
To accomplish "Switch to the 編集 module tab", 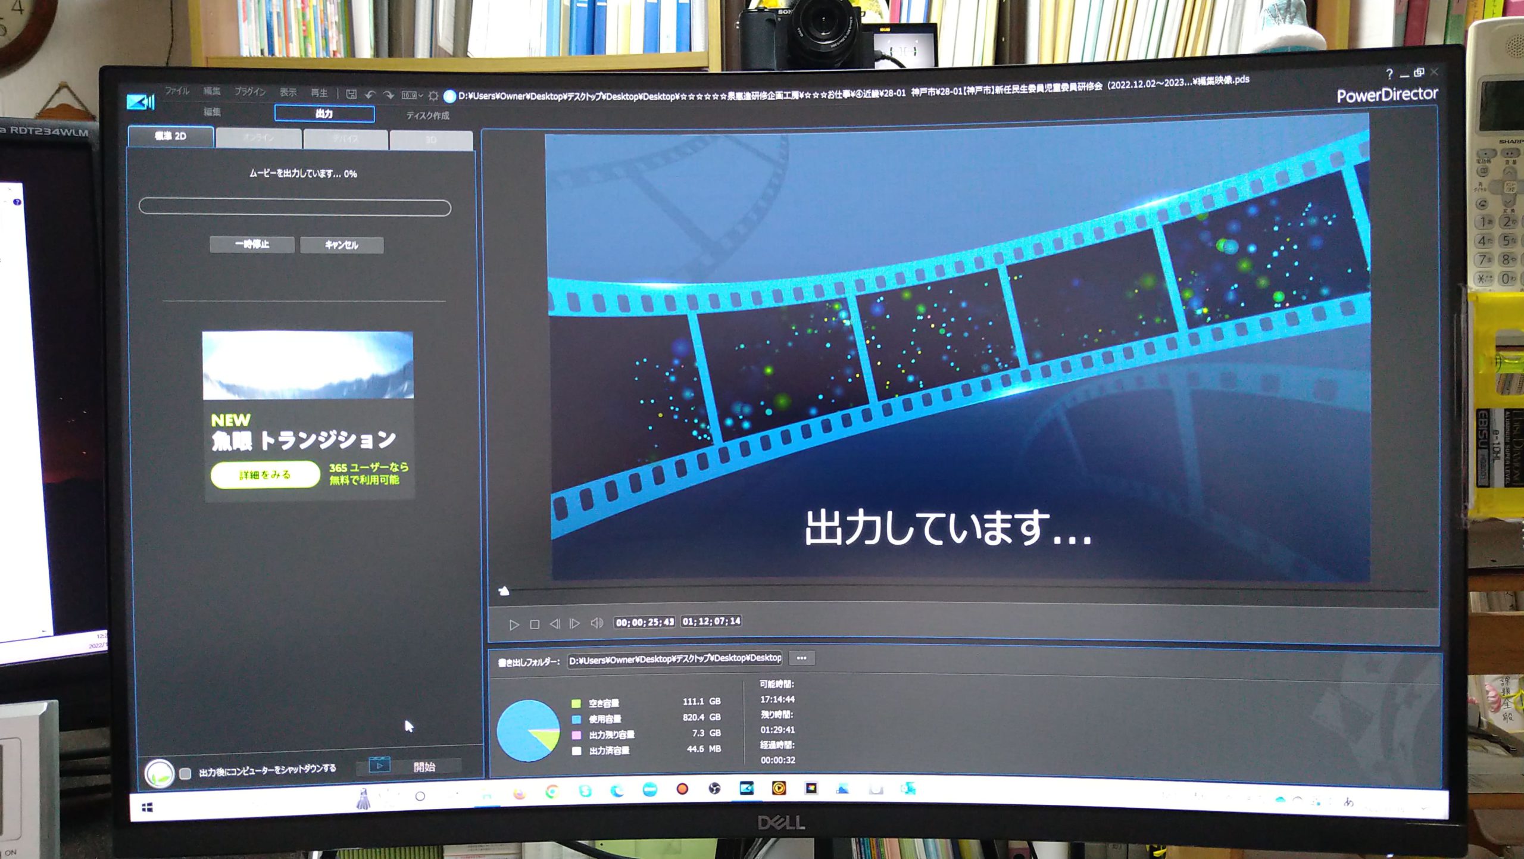I will 213,112.
